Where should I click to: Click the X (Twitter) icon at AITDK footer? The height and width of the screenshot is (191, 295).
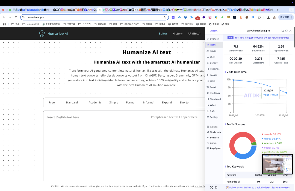pyautogui.click(x=211, y=188)
